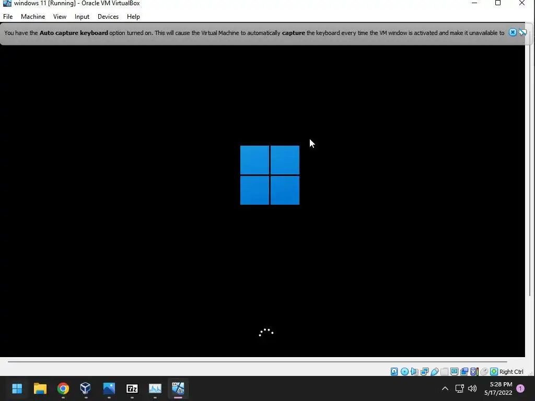Open the View menu
535x401 pixels.
[x=60, y=16]
